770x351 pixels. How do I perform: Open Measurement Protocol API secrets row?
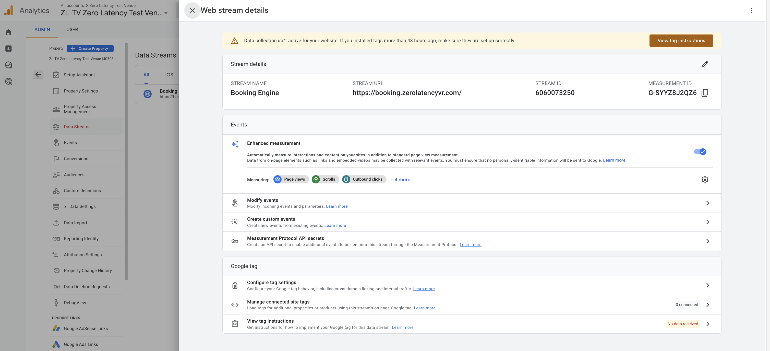[x=472, y=241]
